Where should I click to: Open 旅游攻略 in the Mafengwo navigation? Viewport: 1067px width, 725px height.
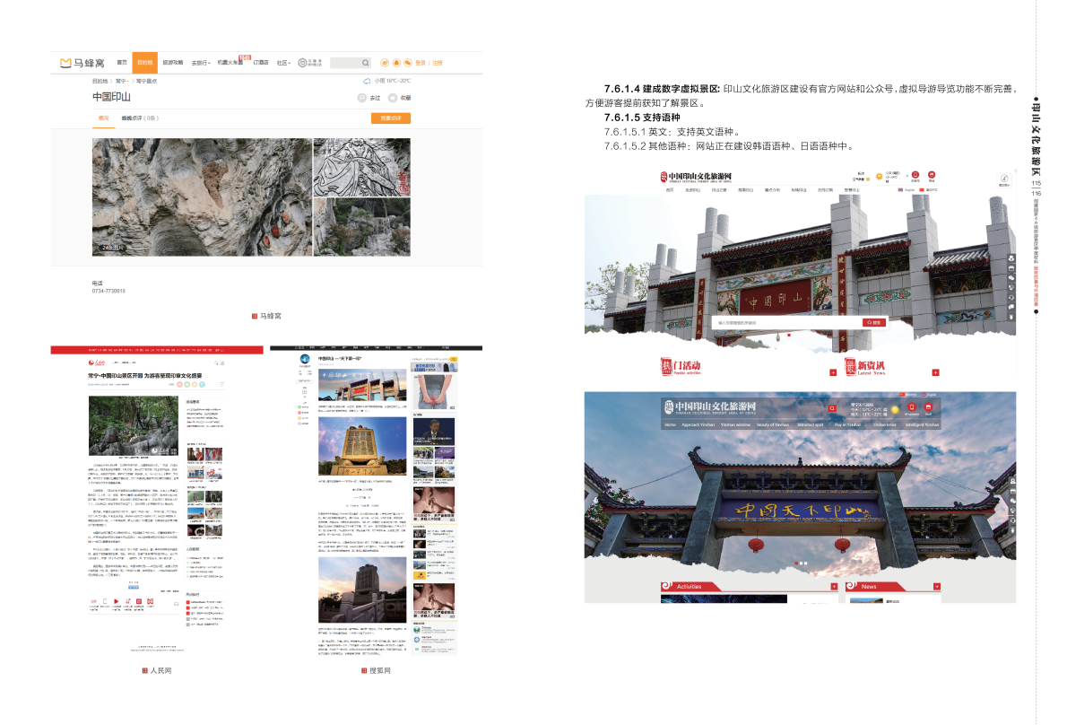173,63
